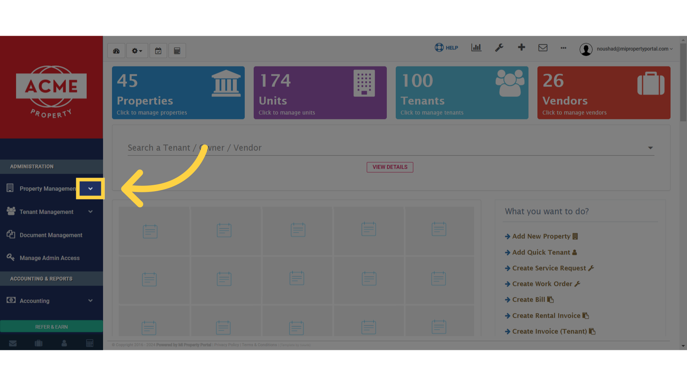The height and width of the screenshot is (386, 687).
Task: Open the user account email dropdown
Action: point(626,49)
